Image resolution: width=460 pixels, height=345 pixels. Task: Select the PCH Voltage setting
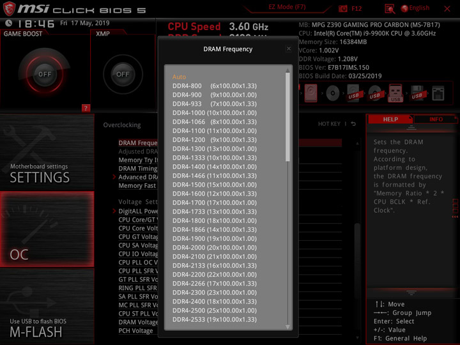135,331
